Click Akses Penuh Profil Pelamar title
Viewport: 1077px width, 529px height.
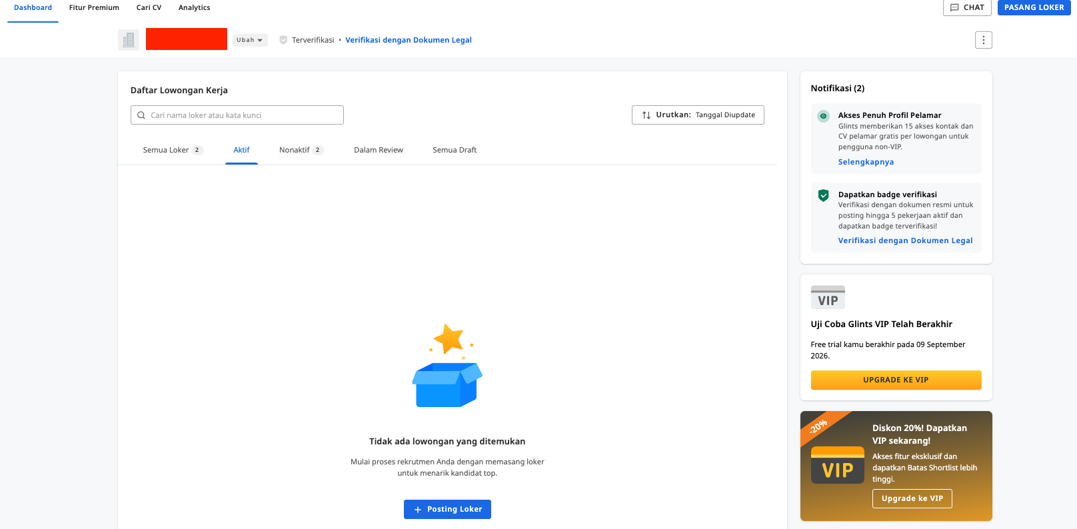pyautogui.click(x=890, y=115)
